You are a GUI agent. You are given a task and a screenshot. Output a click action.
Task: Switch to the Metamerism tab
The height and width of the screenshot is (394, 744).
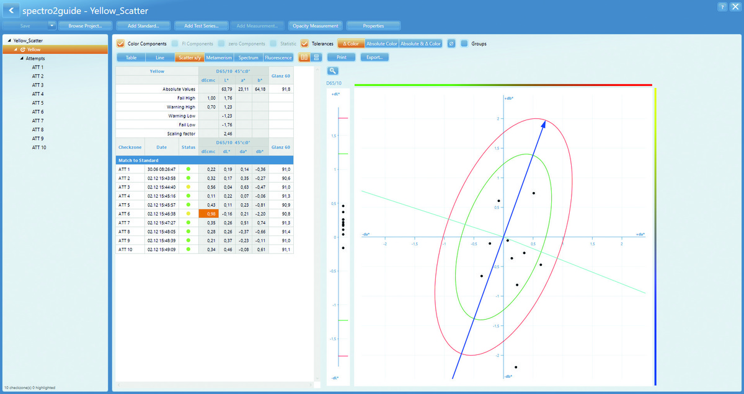point(219,58)
